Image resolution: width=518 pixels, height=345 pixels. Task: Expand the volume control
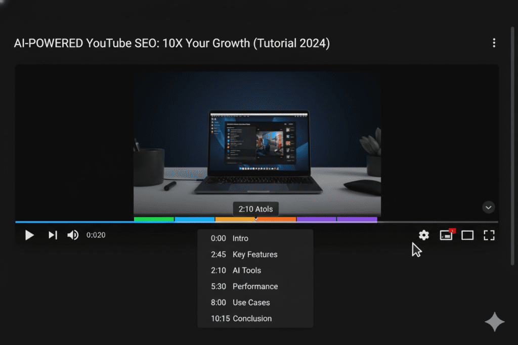[72, 234]
